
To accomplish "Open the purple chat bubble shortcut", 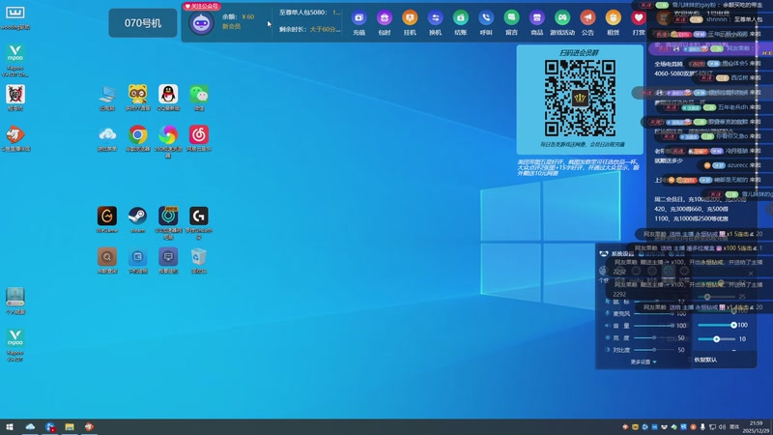I will click(168, 257).
